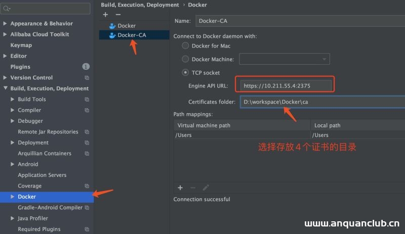
Task: Edit path mapping with pencil icon
Action: (x=206, y=188)
